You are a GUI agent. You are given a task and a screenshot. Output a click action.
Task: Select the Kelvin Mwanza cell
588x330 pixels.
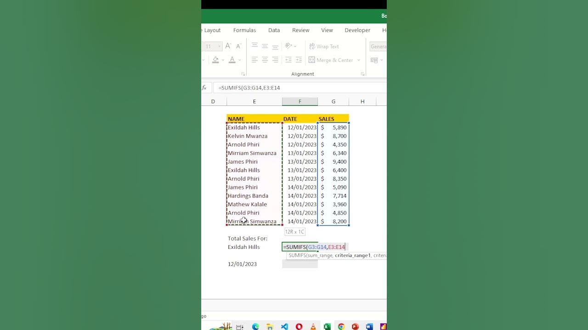(254, 136)
